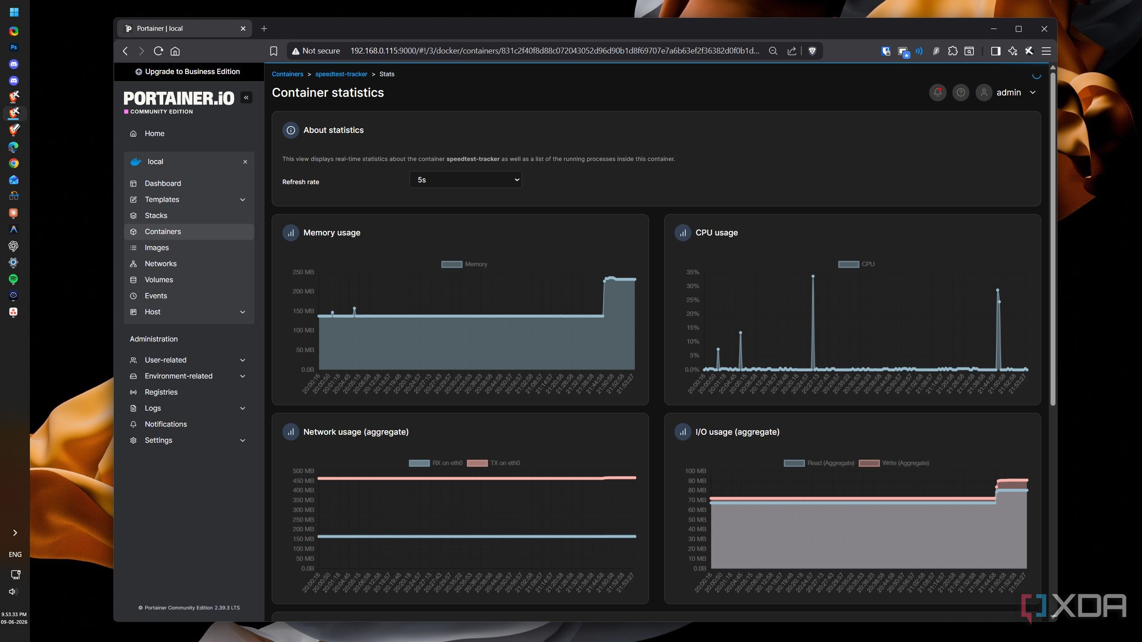
Task: Expand the Settings submenu
Action: click(243, 440)
